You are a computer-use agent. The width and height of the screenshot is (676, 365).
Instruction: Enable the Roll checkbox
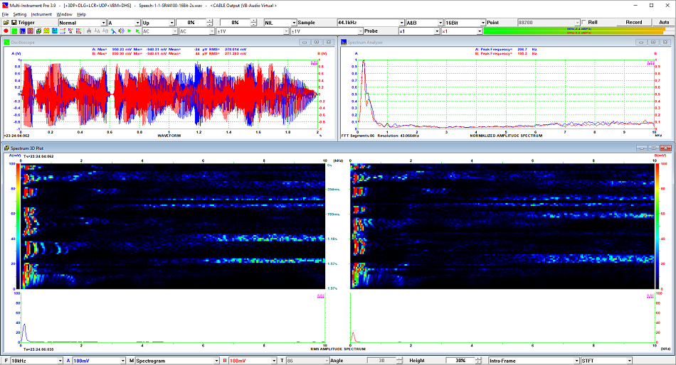[x=584, y=22]
